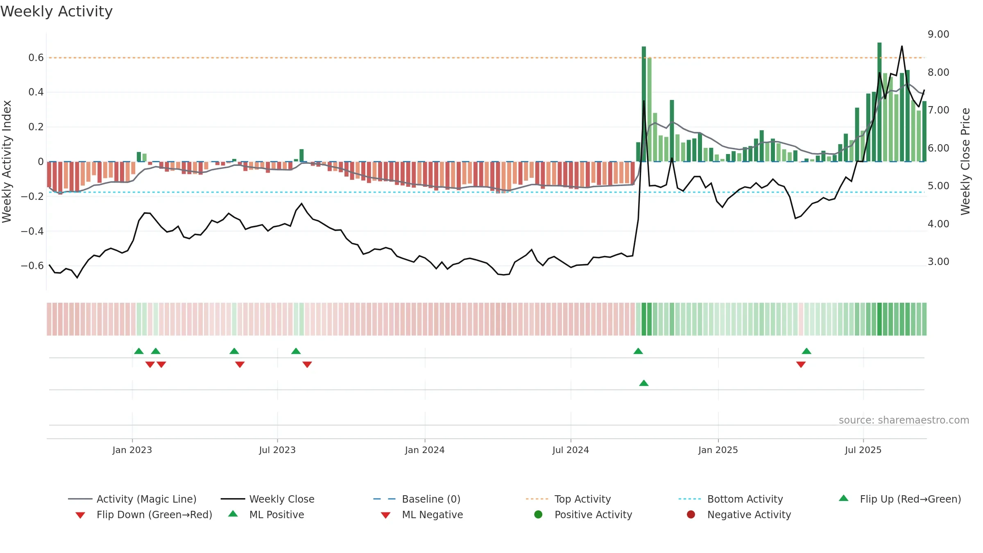Click the Jul 2023 x-axis label
The height and width of the screenshot is (553, 983).
(x=277, y=450)
